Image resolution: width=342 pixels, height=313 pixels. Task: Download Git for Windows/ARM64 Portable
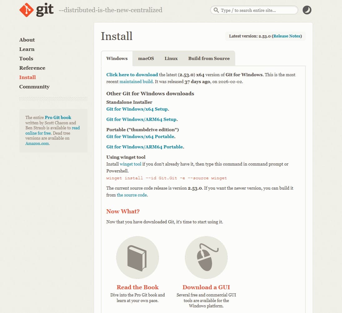145,147
